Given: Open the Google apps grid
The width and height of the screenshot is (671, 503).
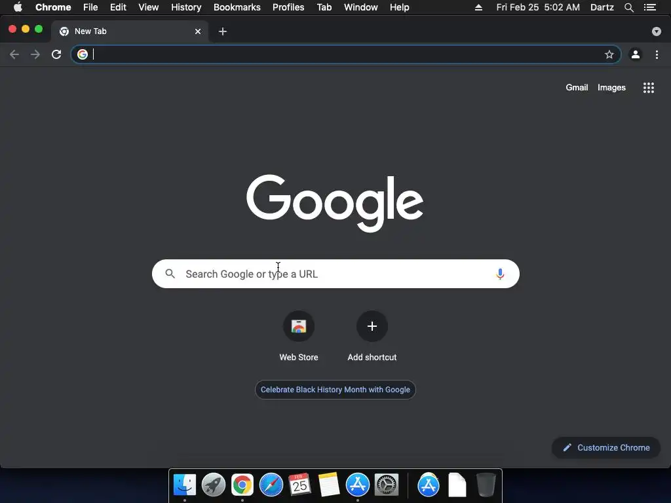Looking at the screenshot, I should [x=648, y=88].
